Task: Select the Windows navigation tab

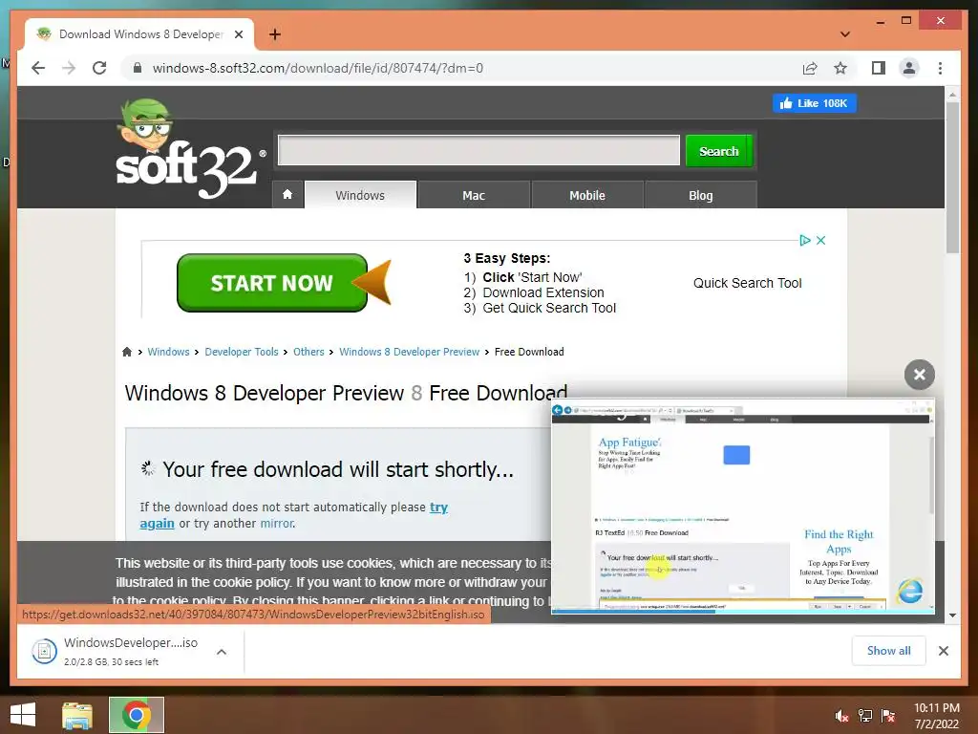Action: (x=360, y=195)
